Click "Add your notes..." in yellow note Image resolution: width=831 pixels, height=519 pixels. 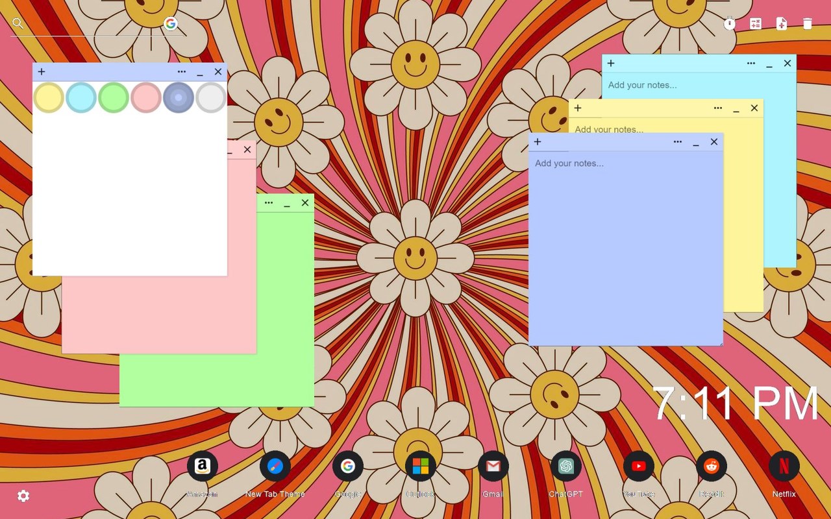(x=609, y=130)
